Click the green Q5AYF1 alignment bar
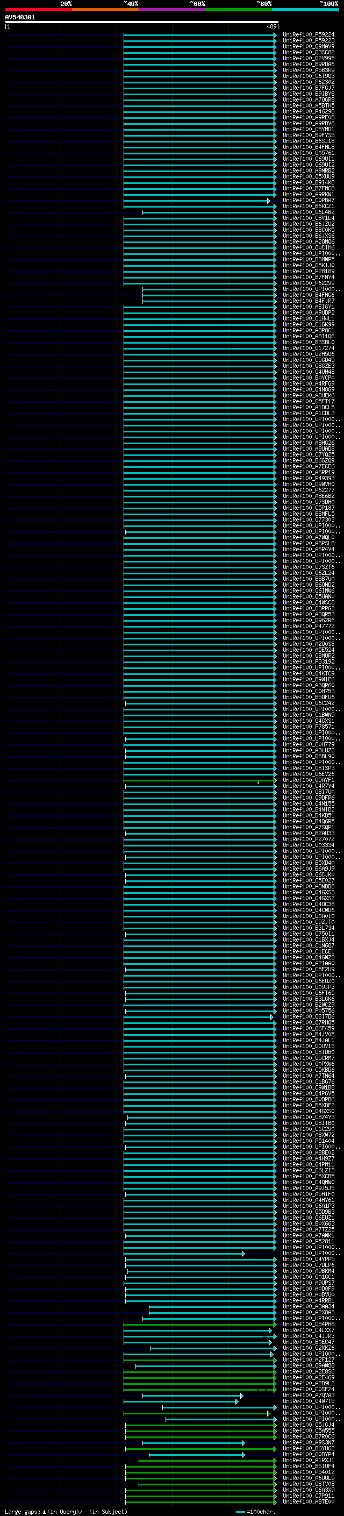344x1516 pixels. click(x=200, y=780)
